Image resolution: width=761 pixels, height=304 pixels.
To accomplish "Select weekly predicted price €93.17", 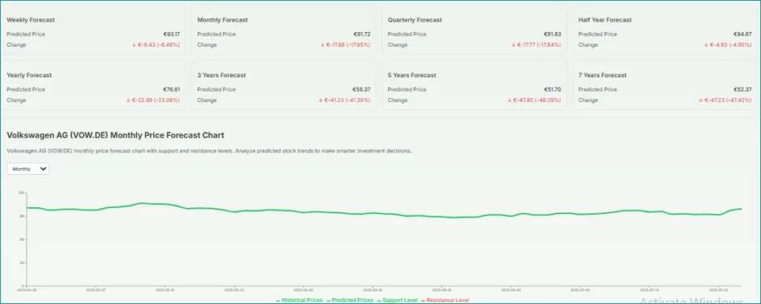I will pos(172,34).
